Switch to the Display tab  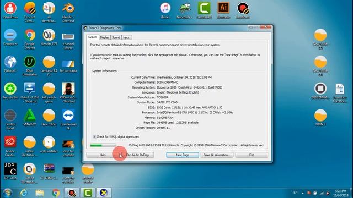coord(104,37)
